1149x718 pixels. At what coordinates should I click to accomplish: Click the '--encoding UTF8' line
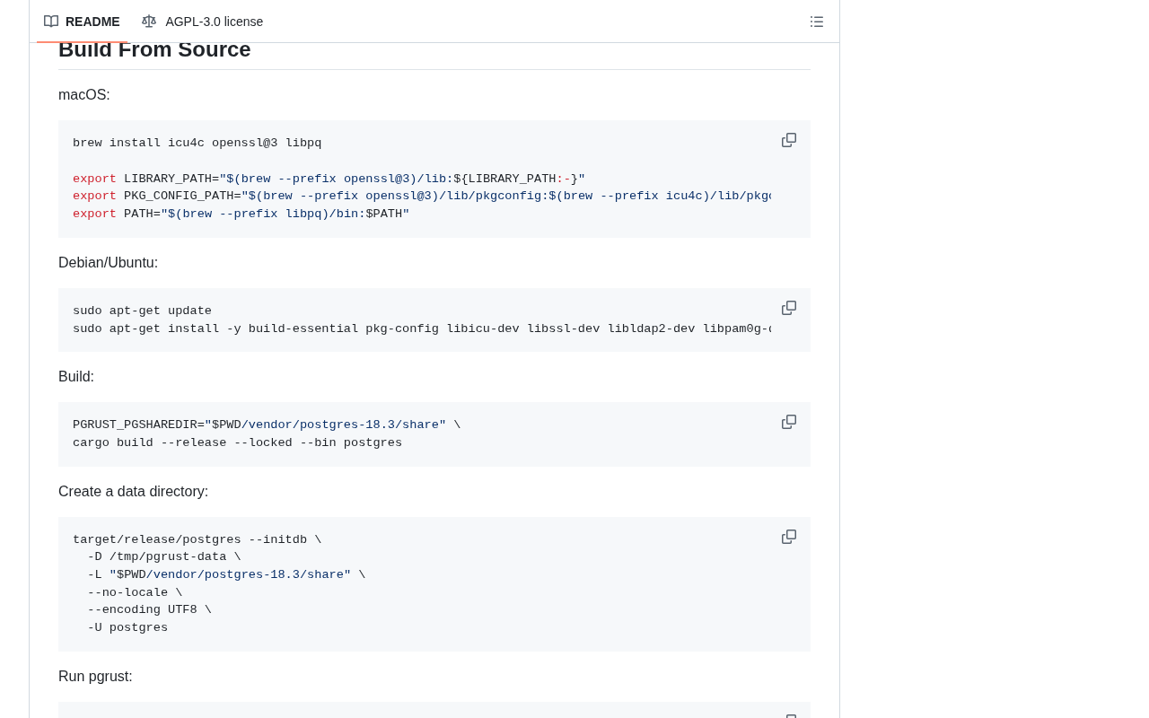(149, 610)
